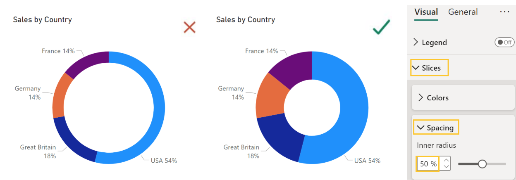Image resolution: width=516 pixels, height=180 pixels.
Task: Click the left chart's Sales by Country title
Action: 42,20
